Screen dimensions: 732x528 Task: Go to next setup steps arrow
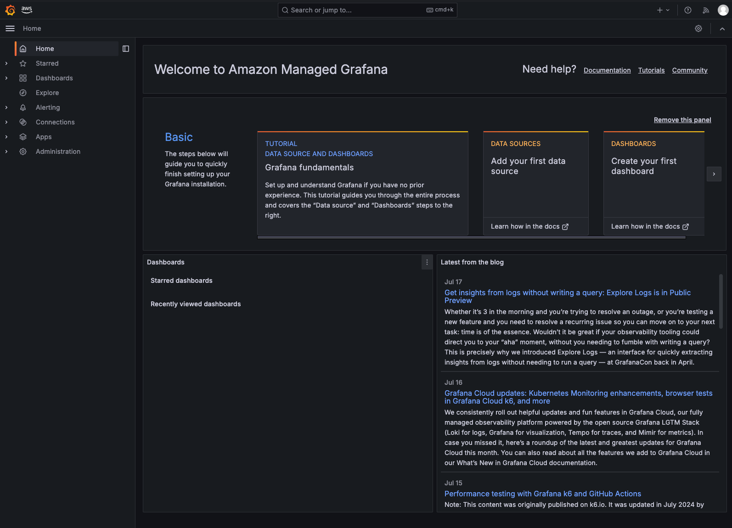pyautogui.click(x=714, y=174)
